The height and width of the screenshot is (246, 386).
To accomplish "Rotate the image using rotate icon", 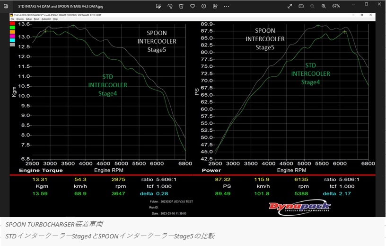I will point(170,6).
